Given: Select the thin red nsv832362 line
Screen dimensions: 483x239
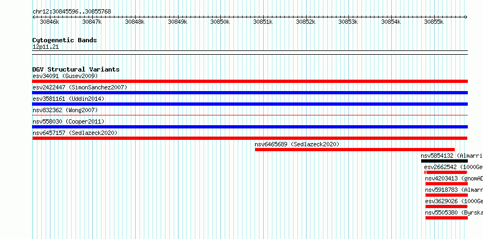Looking at the screenshot, I should pyautogui.click(x=250, y=115).
